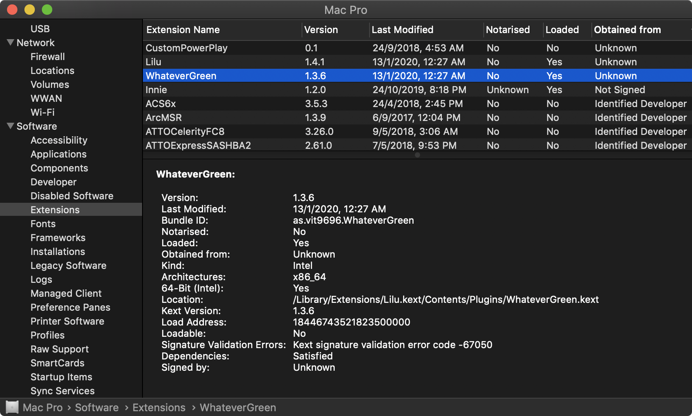Sort by Loaded column header
Screen dimensions: 692x416
pyautogui.click(x=567, y=30)
